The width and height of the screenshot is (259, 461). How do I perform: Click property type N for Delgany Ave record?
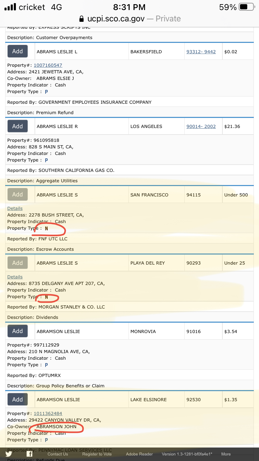coord(46,297)
